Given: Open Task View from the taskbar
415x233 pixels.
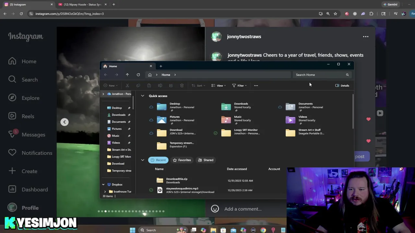Looking at the screenshot, I should point(194,230).
